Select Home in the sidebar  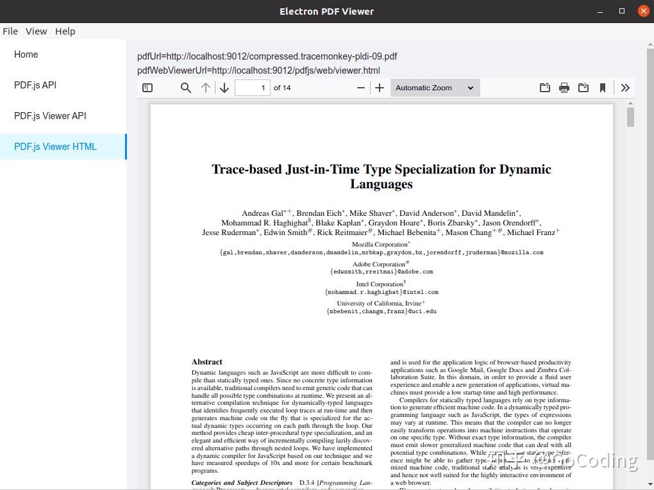coord(26,54)
